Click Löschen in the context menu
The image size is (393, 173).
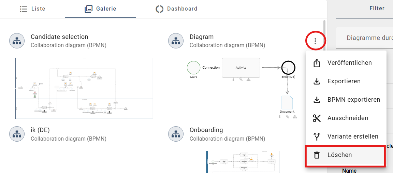(339, 155)
